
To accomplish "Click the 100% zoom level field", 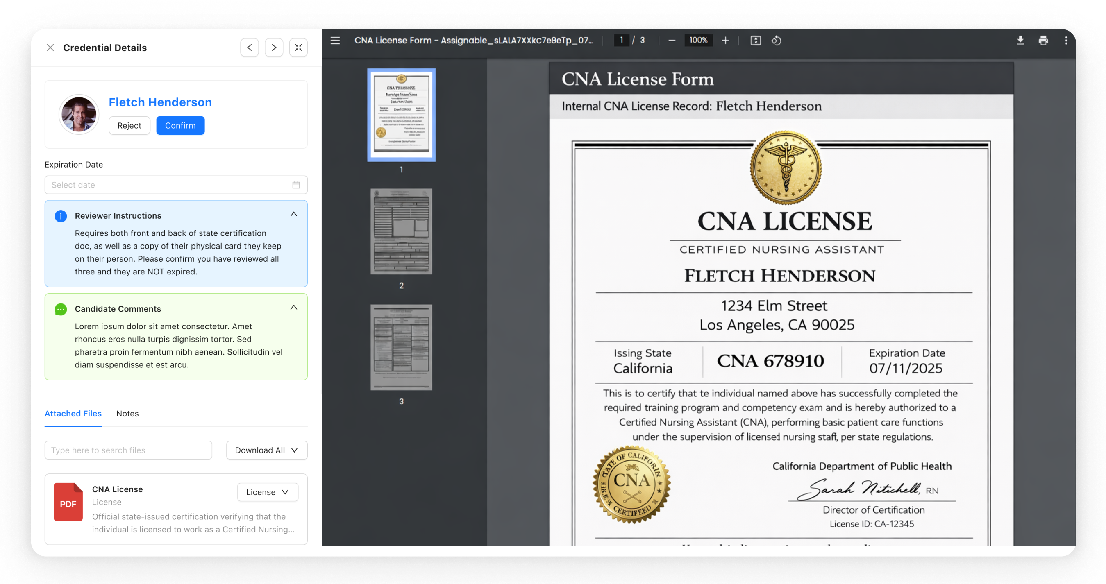I will click(x=698, y=40).
